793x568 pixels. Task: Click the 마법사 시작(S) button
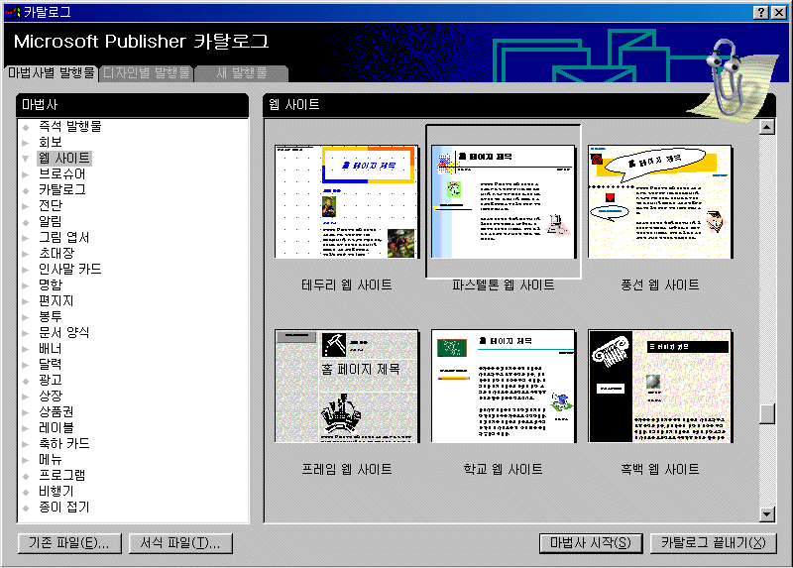tap(591, 543)
